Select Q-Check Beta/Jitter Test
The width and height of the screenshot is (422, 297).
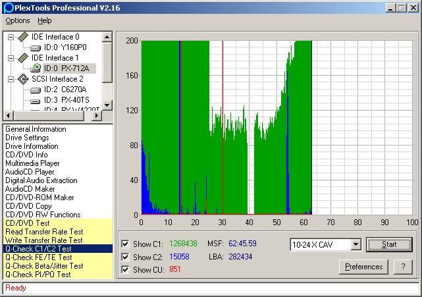(x=58, y=266)
